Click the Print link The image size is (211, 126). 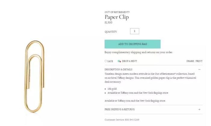(x=199, y=61)
